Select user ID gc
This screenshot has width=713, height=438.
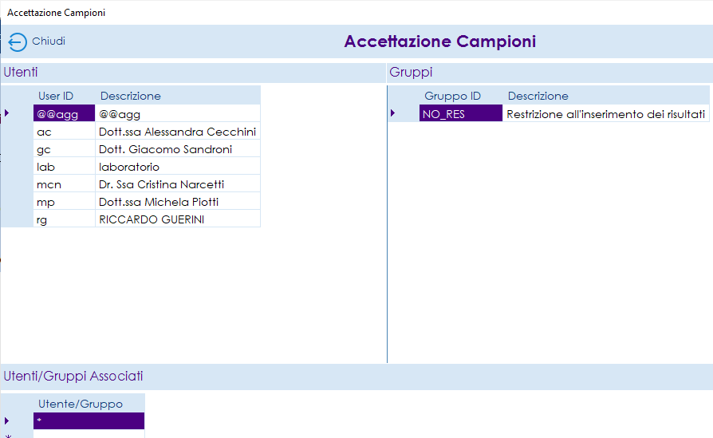[x=64, y=149]
